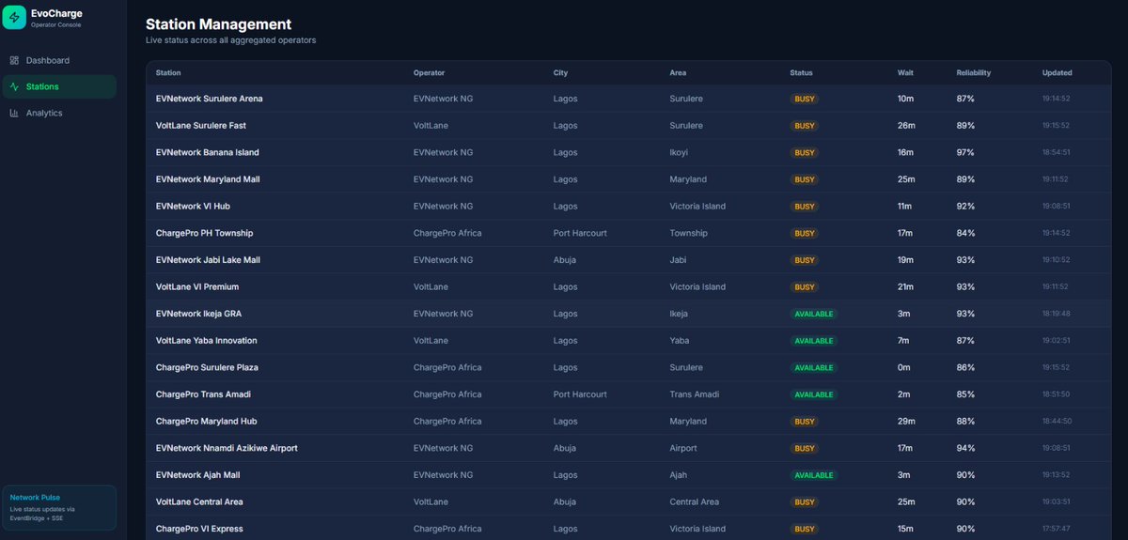The width and height of the screenshot is (1128, 540).
Task: Click the 0m wait value for ChargePro Surulere Plaza
Action: click(x=903, y=367)
